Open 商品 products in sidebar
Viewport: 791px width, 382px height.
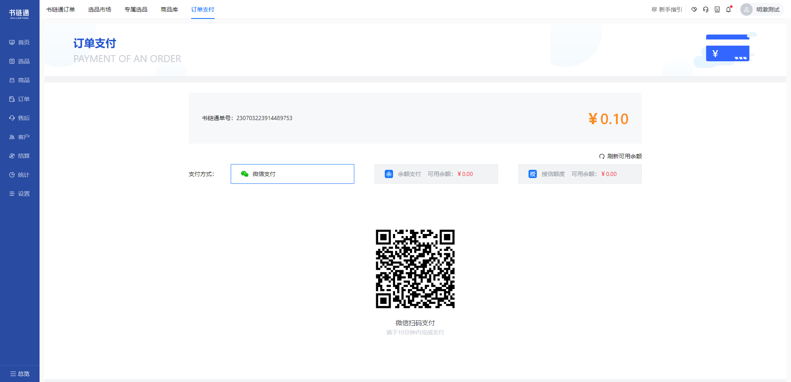tap(19, 80)
